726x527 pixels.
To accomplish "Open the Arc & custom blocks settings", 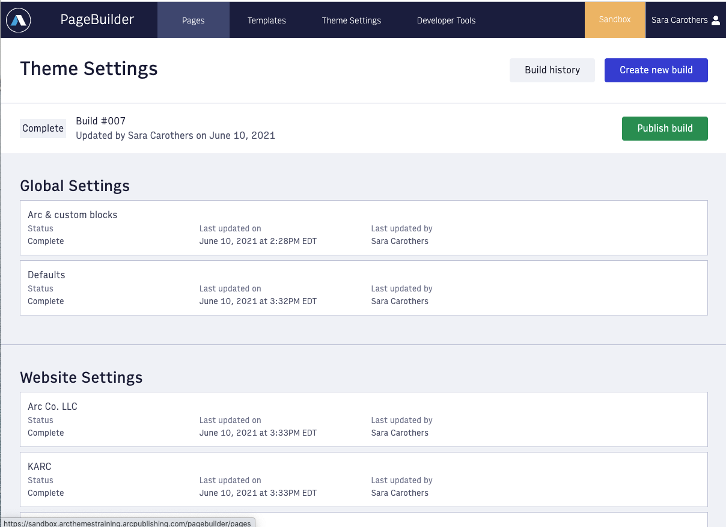I will point(364,228).
